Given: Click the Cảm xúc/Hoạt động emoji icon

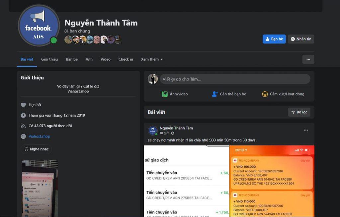Looking at the screenshot, I should tap(265, 94).
